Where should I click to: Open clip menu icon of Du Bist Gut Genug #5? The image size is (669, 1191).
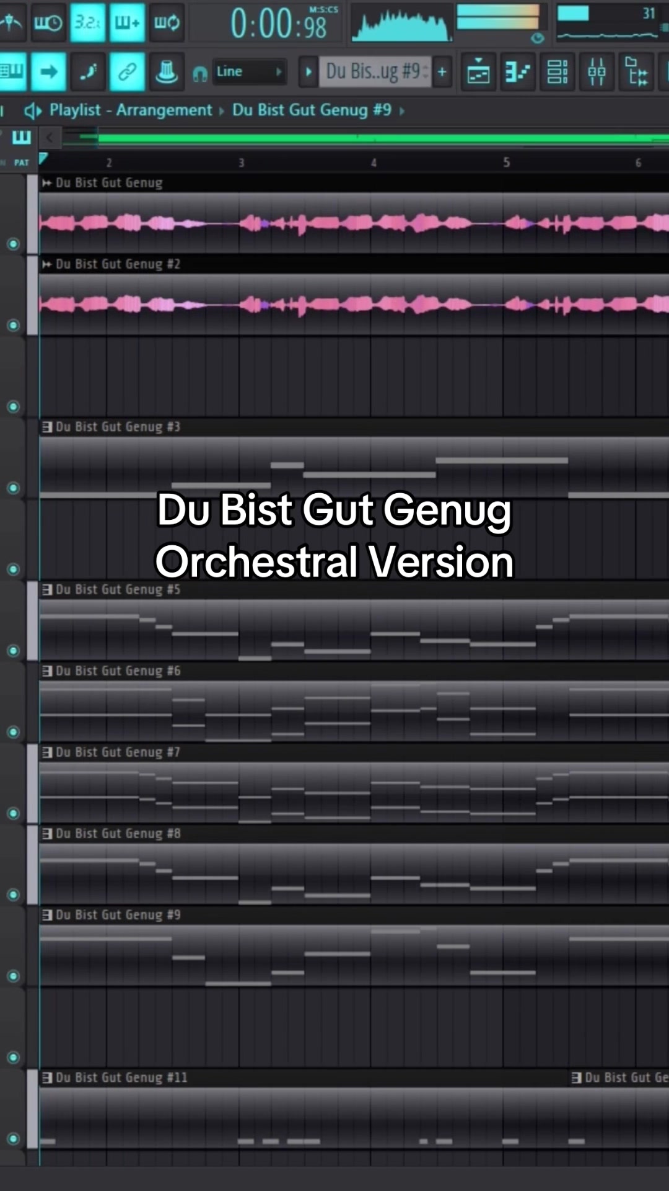(x=47, y=589)
